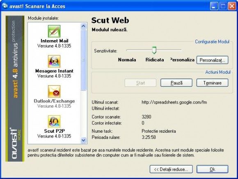This screenshot has height=179, width=238.
Task: Pause the module with Pauză
Action: (176, 83)
